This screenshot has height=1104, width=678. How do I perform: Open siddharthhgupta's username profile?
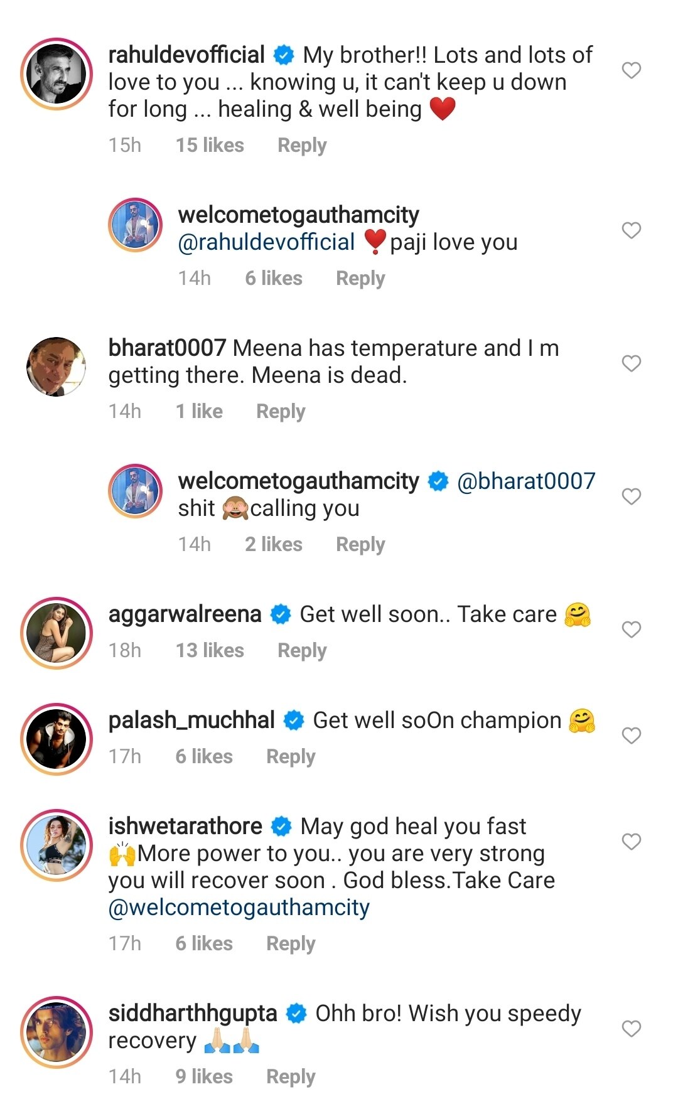tap(193, 1014)
